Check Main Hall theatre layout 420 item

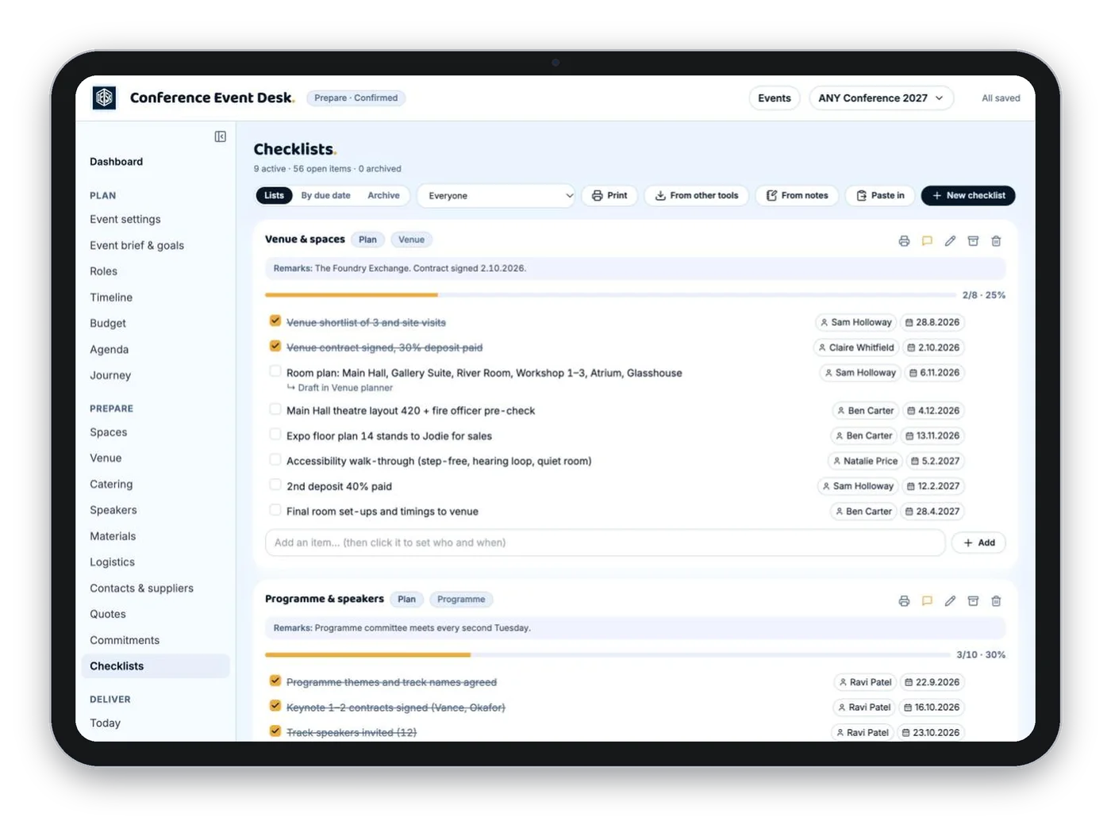(x=275, y=409)
